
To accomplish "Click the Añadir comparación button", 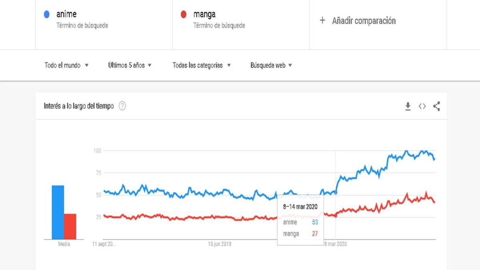I will pyautogui.click(x=364, y=21).
